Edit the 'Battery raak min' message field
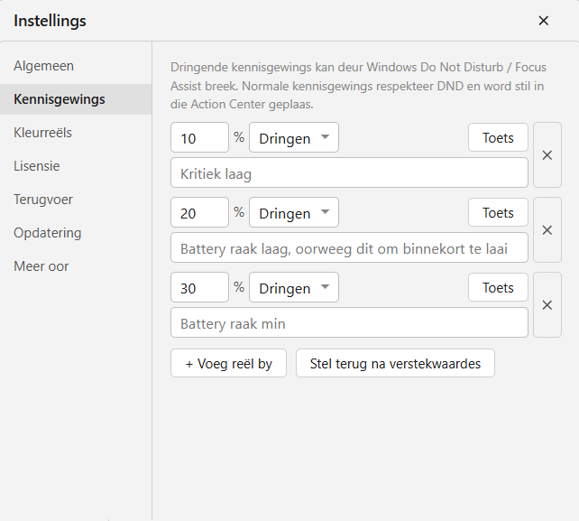The image size is (579, 521). point(349,322)
